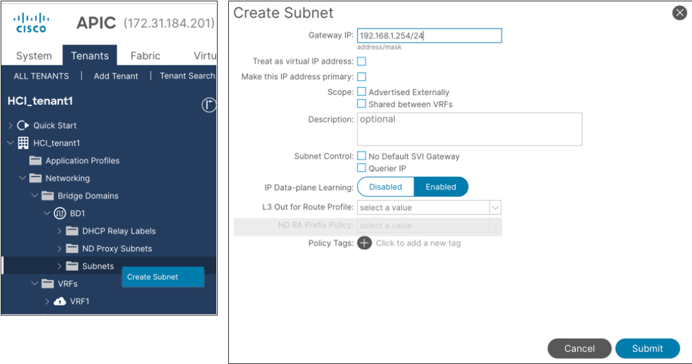
Task: Click the HCI_tenant1 heading text
Action: click(40, 101)
